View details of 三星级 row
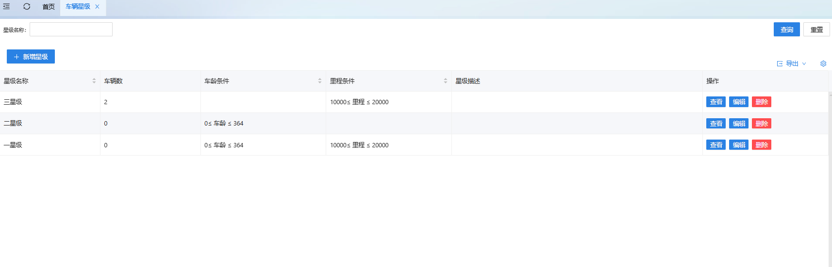 [716, 102]
